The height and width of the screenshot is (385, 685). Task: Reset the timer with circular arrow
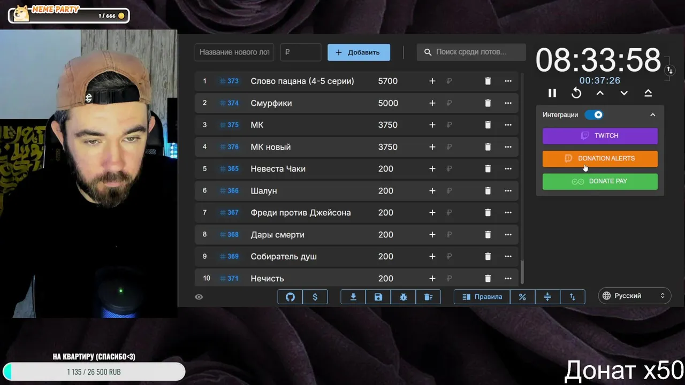(576, 93)
